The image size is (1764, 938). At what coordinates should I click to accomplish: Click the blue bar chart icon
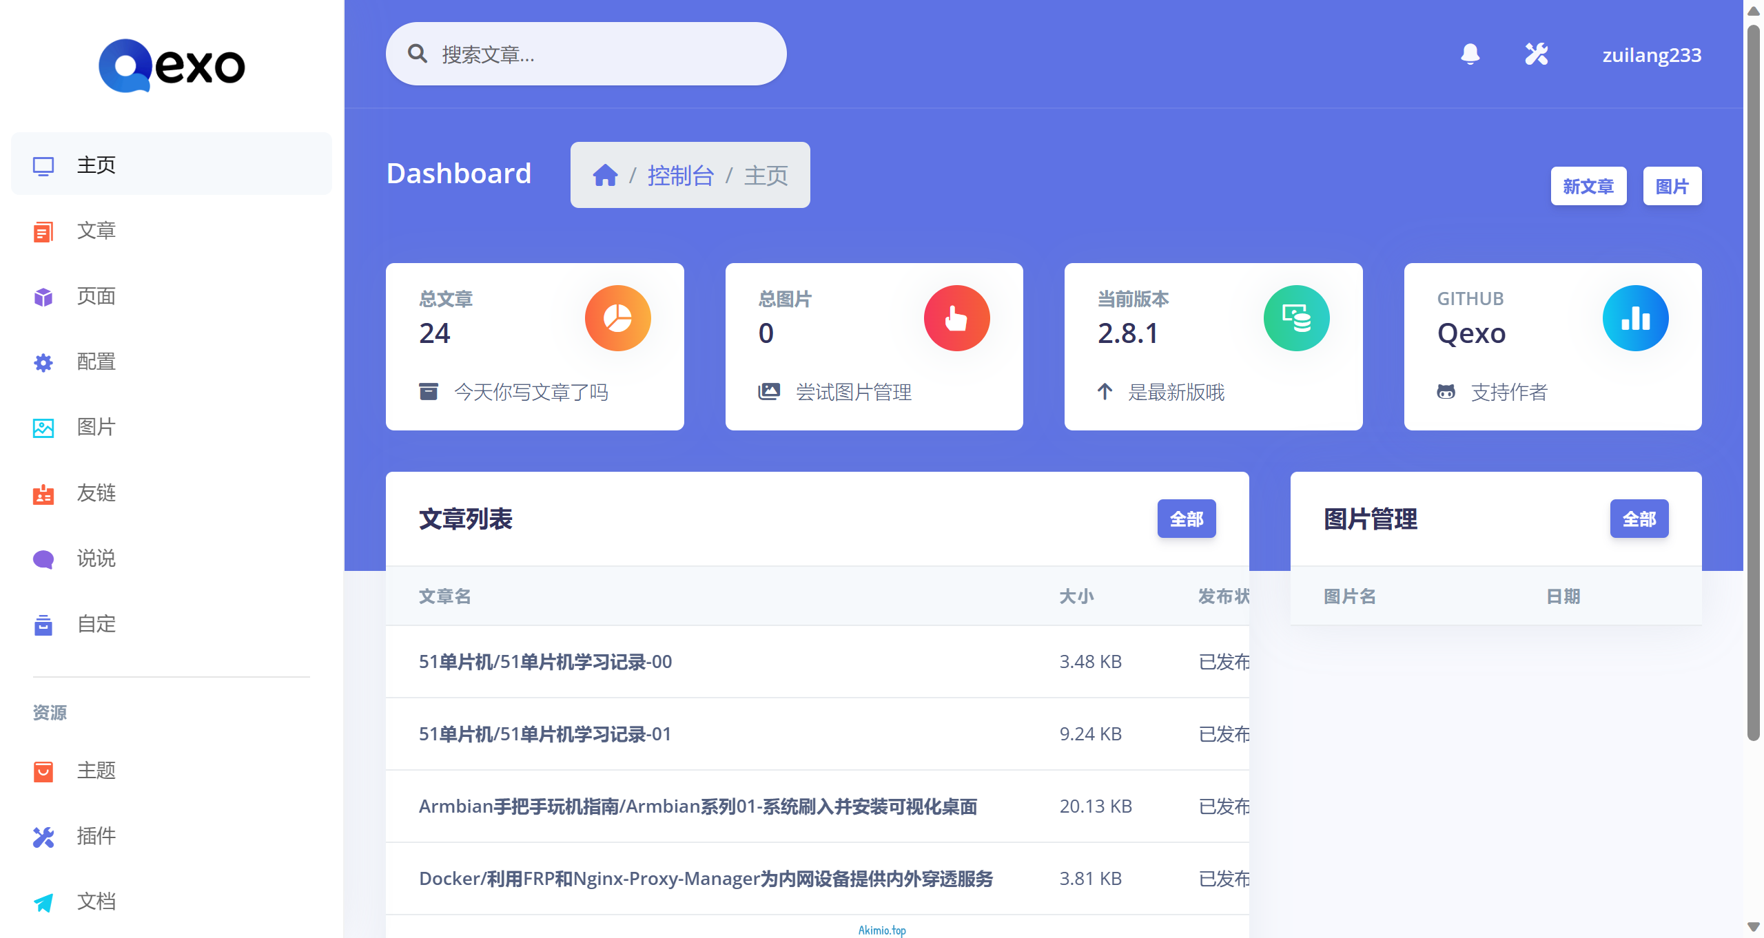pos(1635,318)
